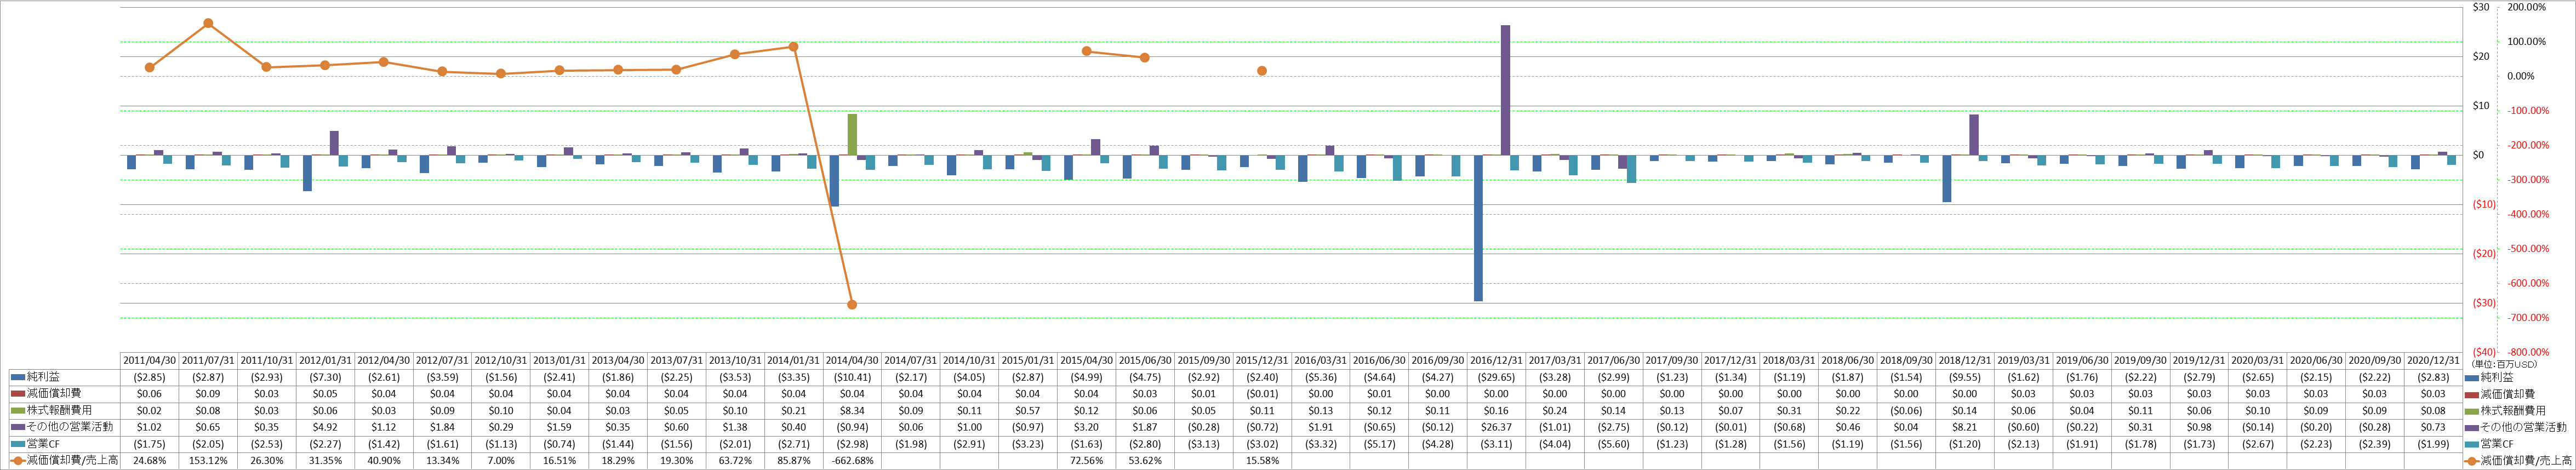Click the 2014/04/30 column header
Screen dimensions: 2576x470
852,360
